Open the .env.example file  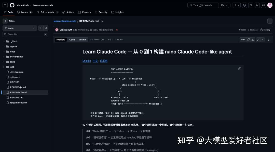coord(17,72)
